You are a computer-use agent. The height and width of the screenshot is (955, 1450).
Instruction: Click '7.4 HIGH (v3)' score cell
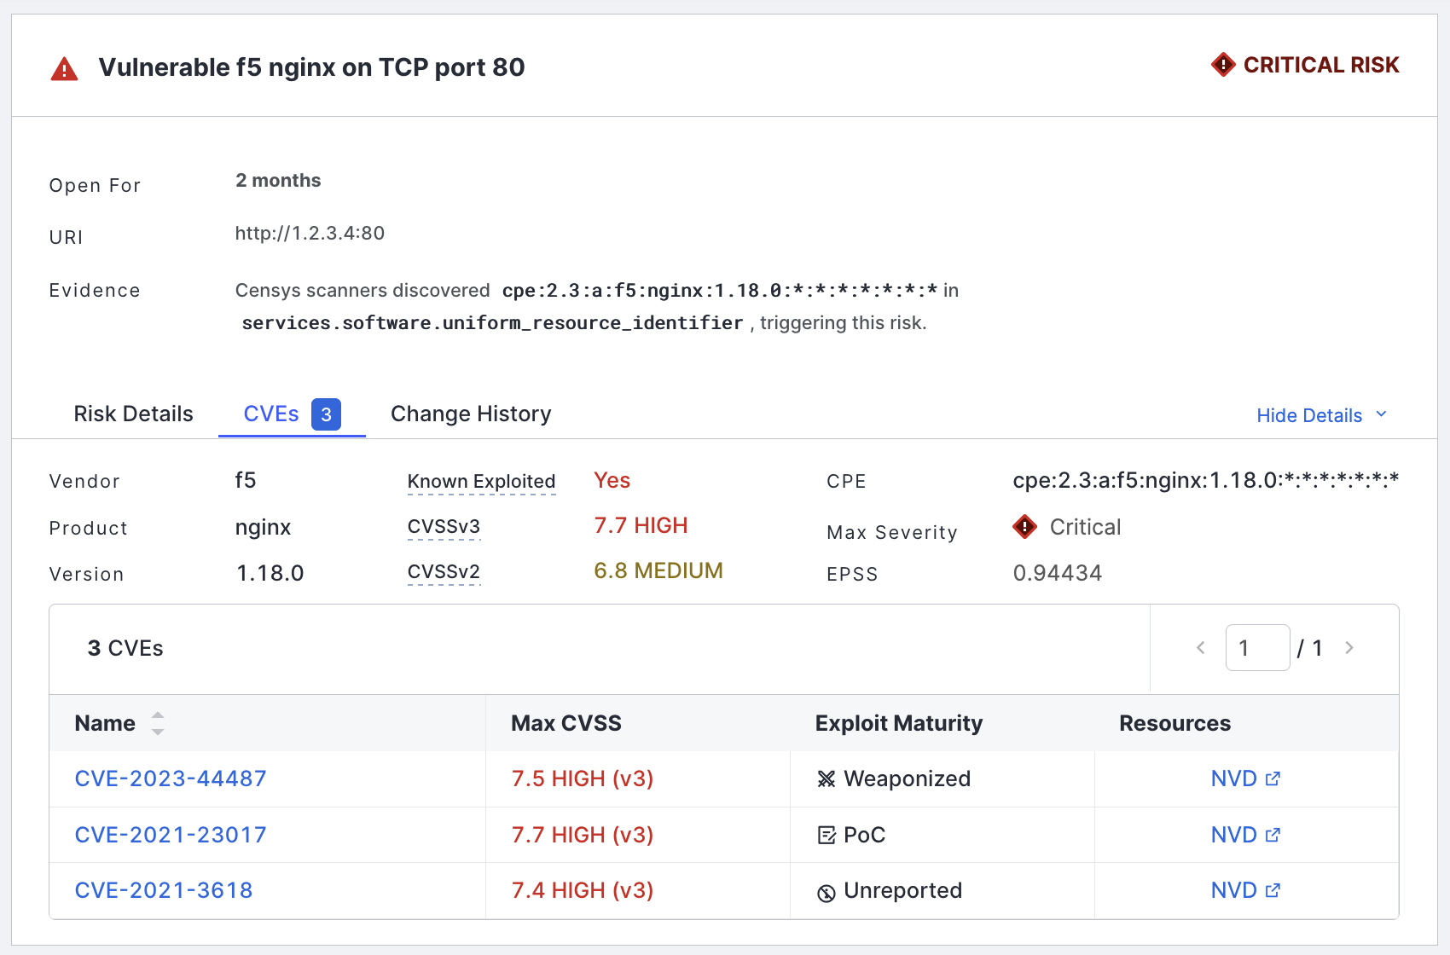tap(583, 890)
